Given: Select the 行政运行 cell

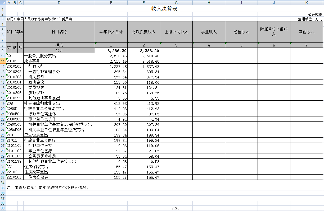Looking at the screenshot, I should 59,66.
